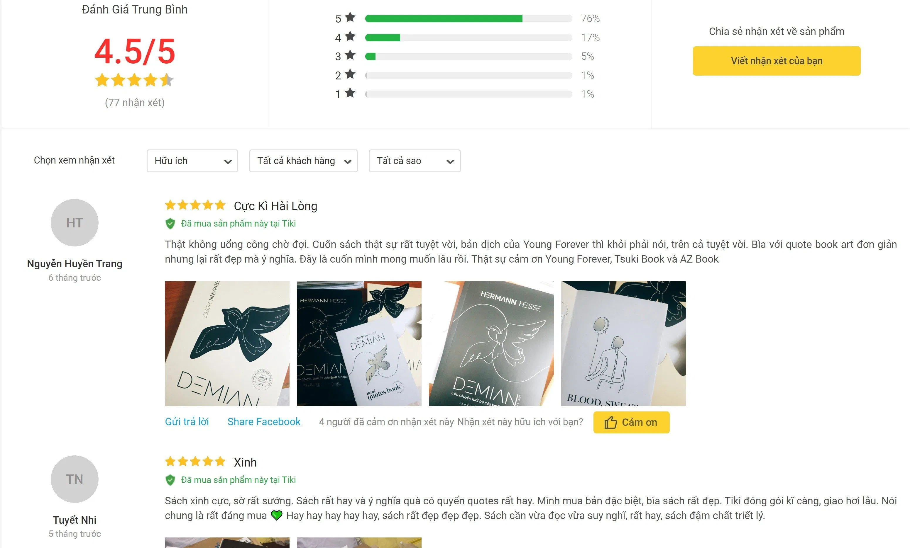
Task: Click the green heart emoji in Tuyết Nhi's review
Action: tap(277, 515)
